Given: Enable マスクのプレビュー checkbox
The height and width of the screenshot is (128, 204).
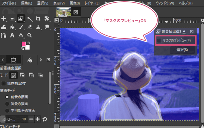Looking at the screenshot, I should [159, 41].
